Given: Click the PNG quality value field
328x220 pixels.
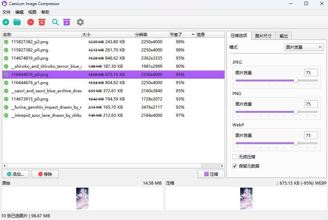Looking at the screenshot, I should tap(311, 104).
